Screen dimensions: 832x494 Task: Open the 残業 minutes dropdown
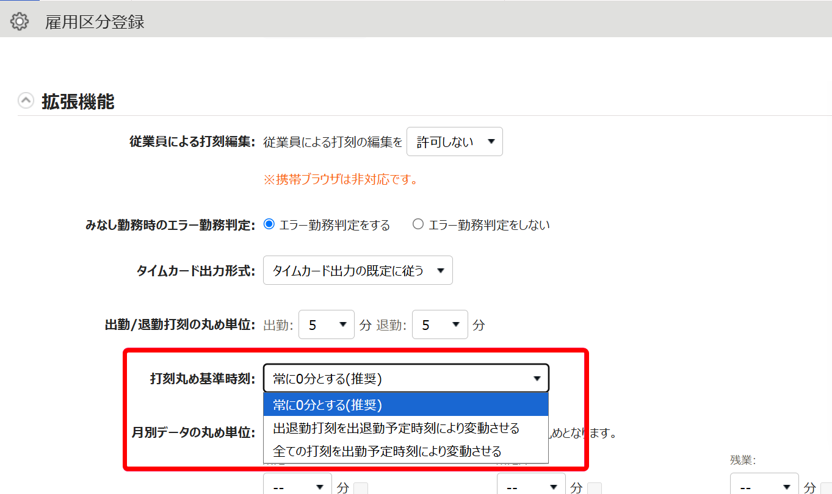(x=764, y=486)
